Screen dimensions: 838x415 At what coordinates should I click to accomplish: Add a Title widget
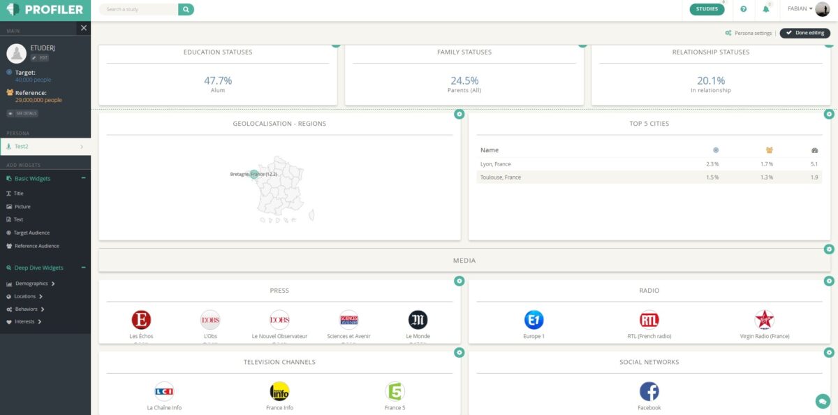(x=15, y=193)
